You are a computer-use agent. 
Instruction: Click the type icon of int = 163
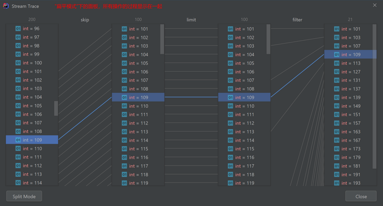click(x=337, y=132)
